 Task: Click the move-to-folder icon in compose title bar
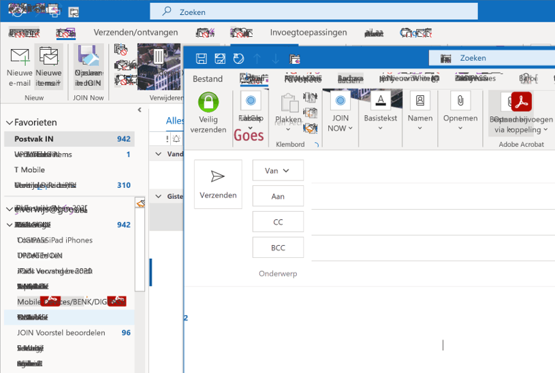(x=294, y=59)
